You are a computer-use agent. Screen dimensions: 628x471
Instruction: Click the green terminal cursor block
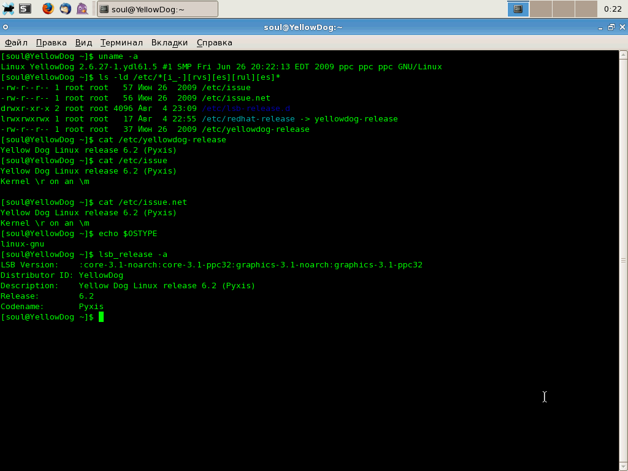pyautogui.click(x=101, y=317)
